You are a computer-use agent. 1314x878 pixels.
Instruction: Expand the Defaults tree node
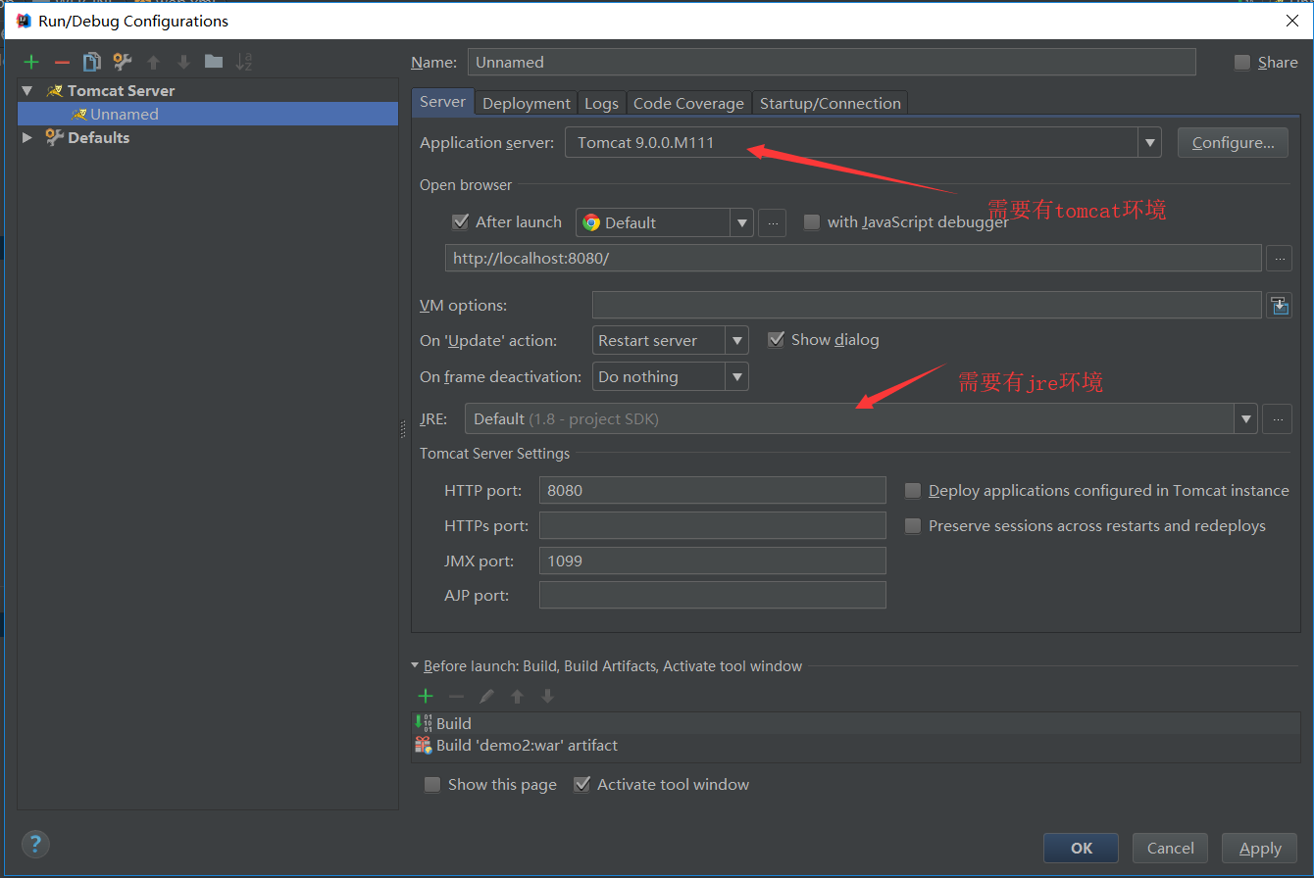point(27,138)
